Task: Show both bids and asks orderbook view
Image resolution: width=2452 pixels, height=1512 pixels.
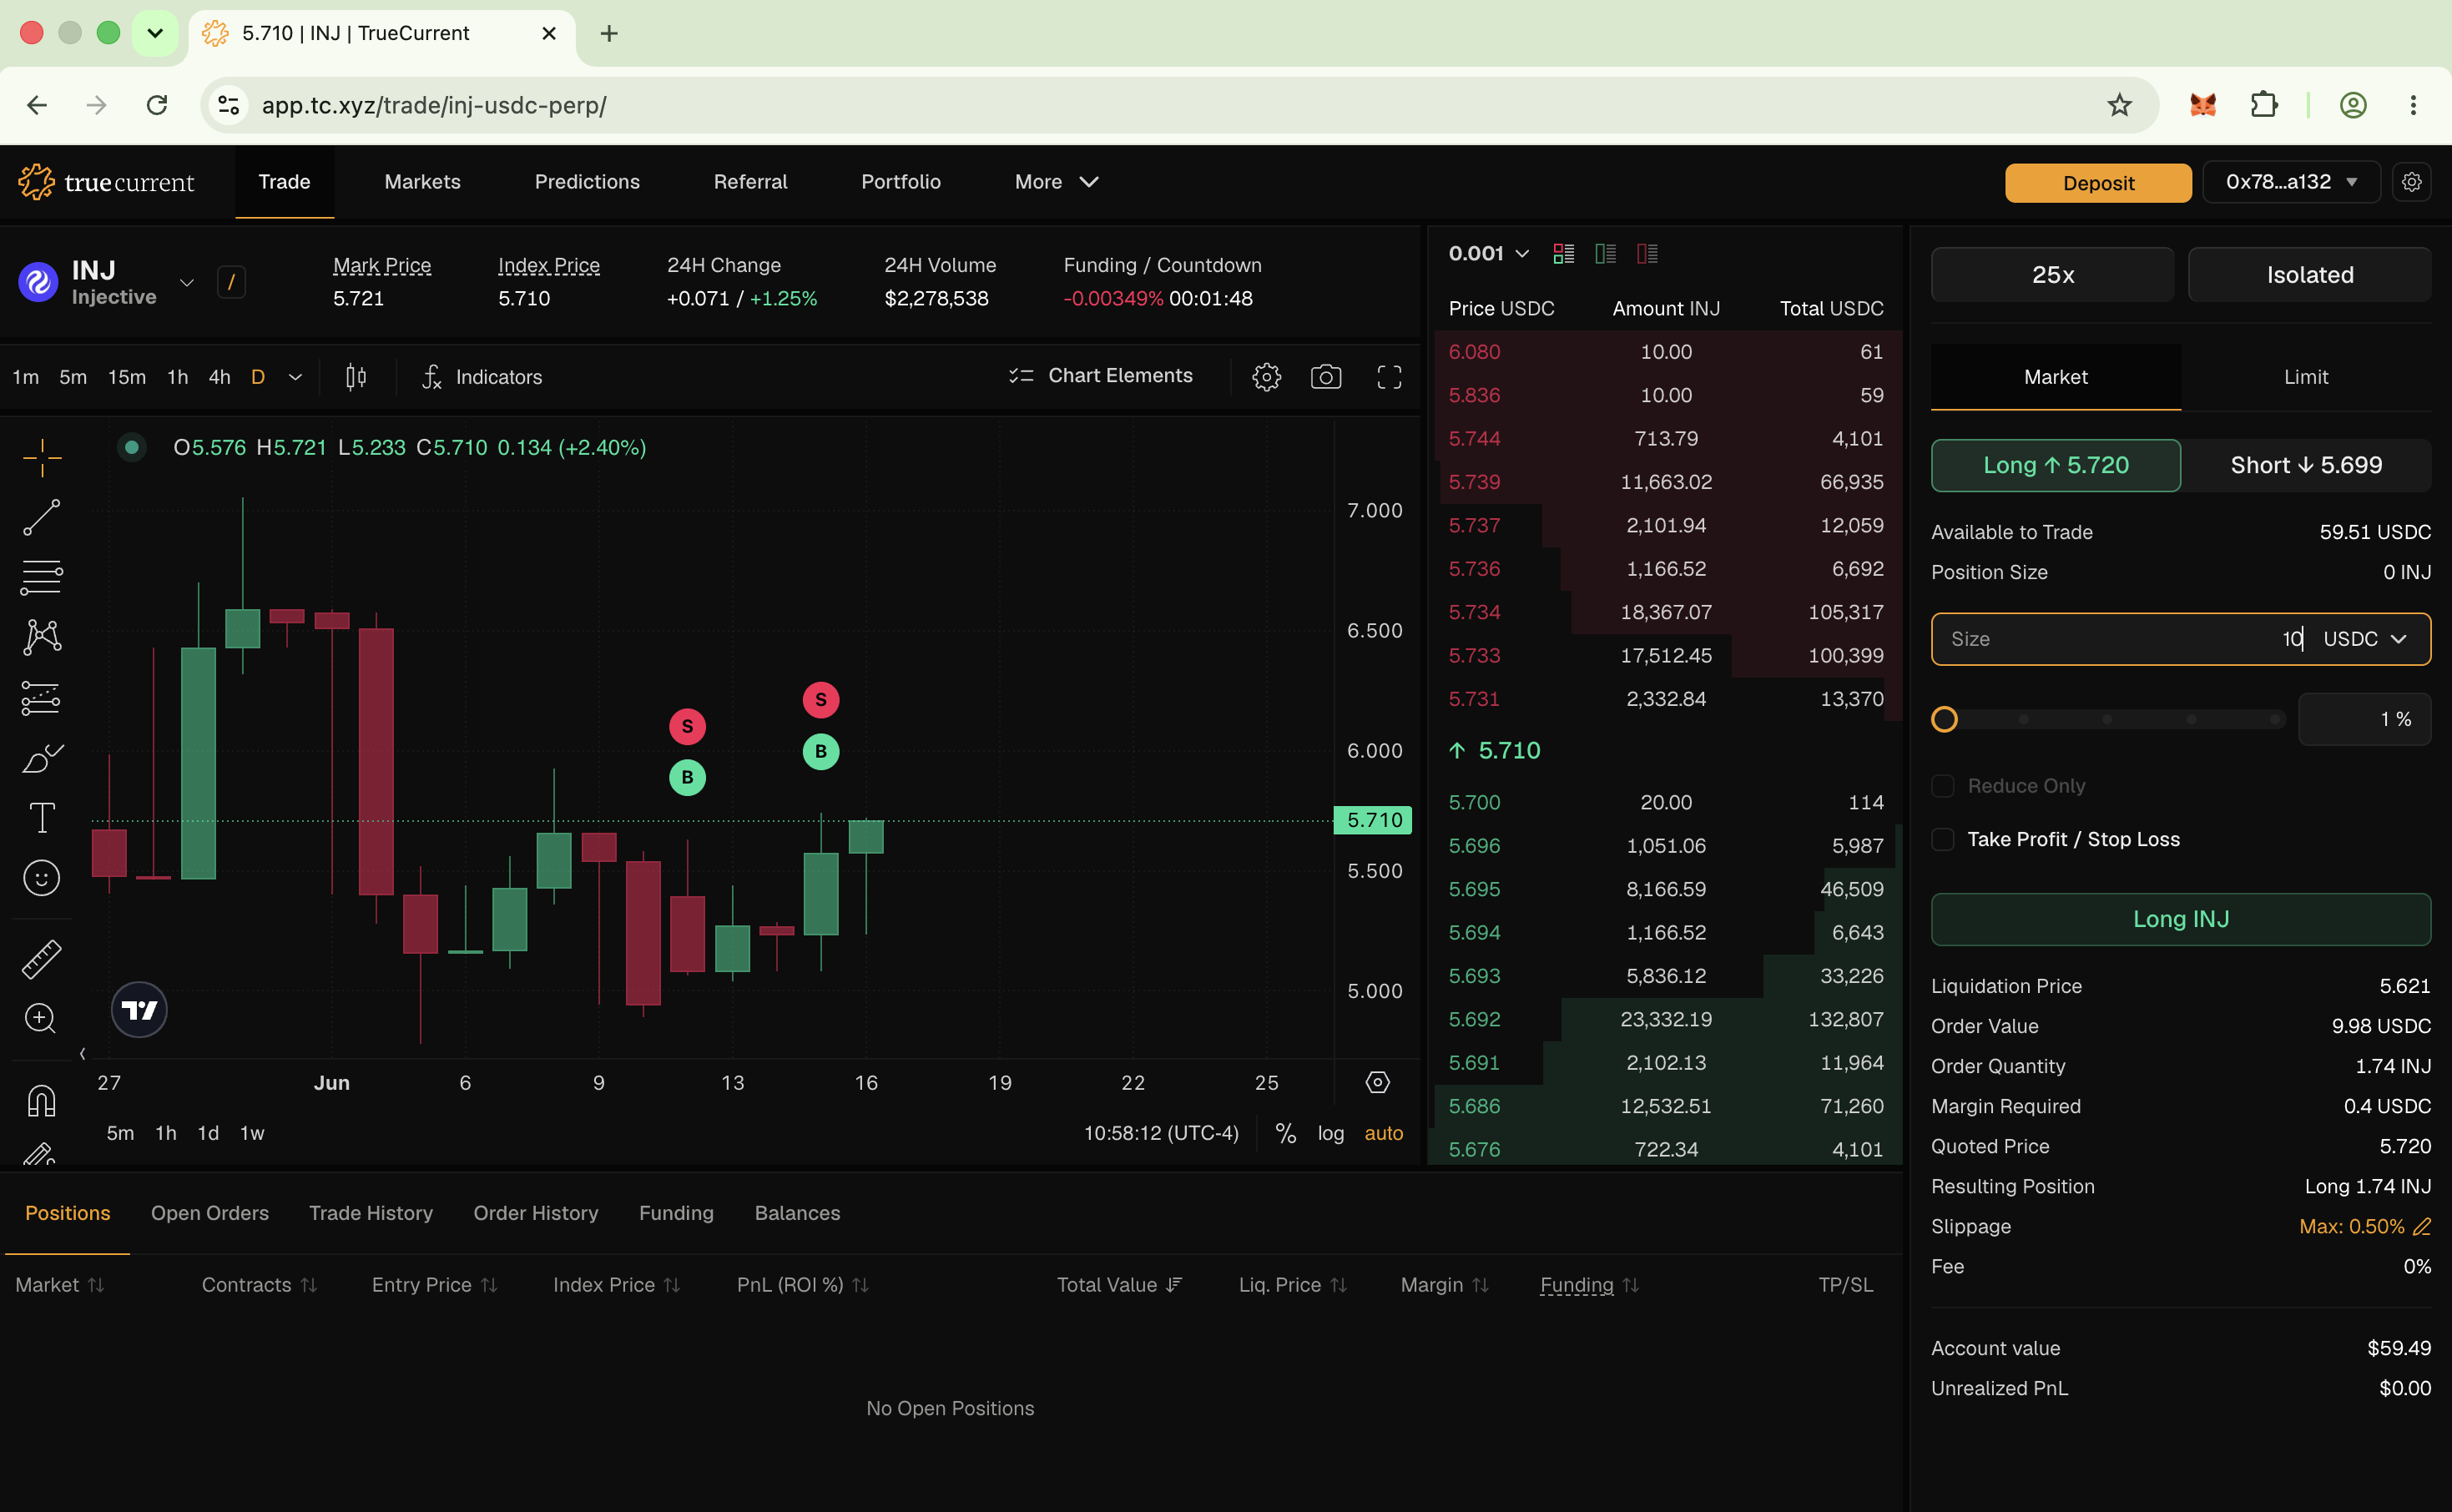Action: 1563,254
